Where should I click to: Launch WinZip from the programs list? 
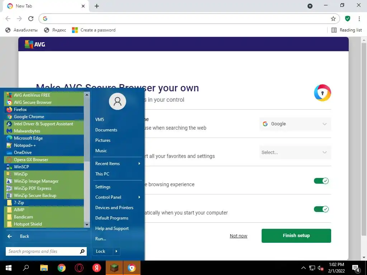[44, 174]
